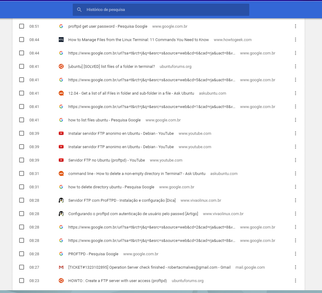322x293 pixels.
Task: Click Ubuntu favicon of HOWTO Create a FTP server
Action: 61,281
